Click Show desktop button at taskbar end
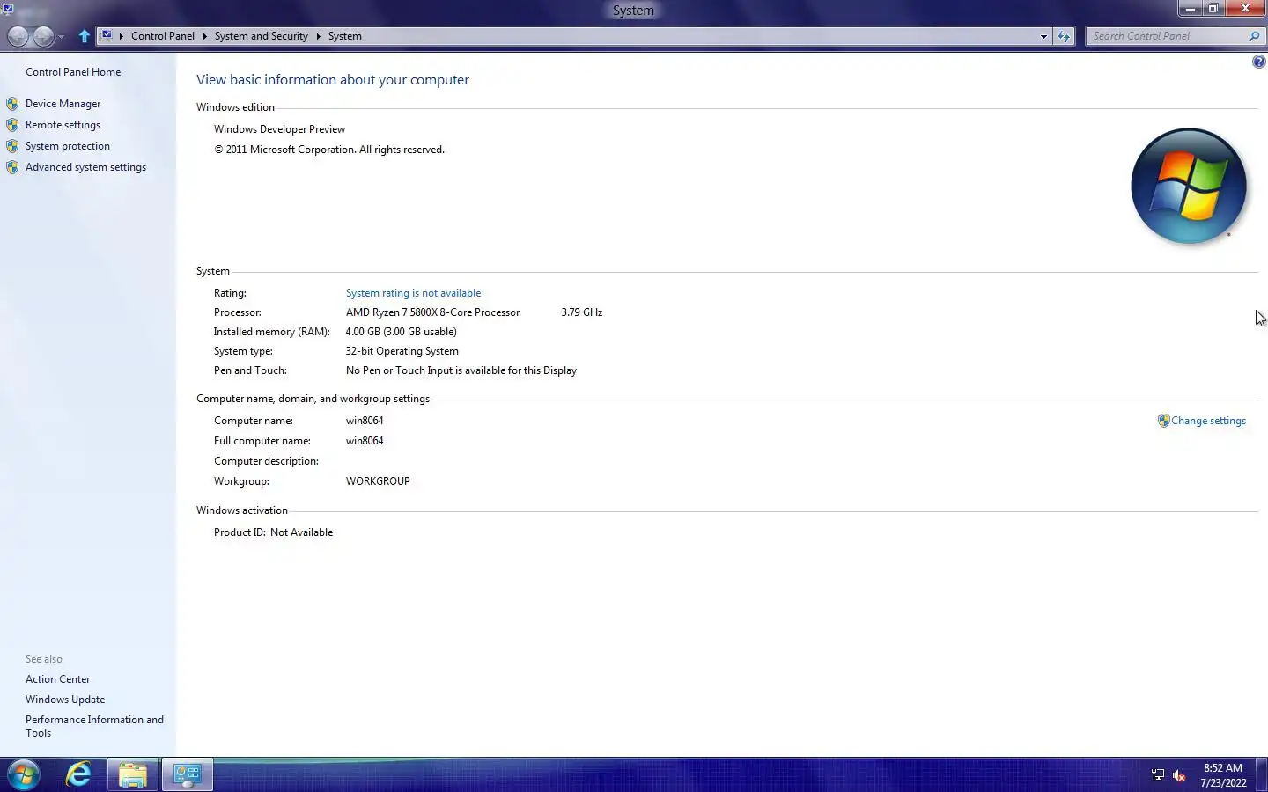1268x792 pixels. (1262, 775)
